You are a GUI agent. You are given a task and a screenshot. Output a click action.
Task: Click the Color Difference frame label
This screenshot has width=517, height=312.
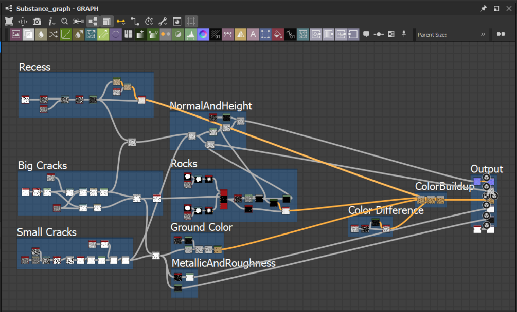click(x=386, y=210)
